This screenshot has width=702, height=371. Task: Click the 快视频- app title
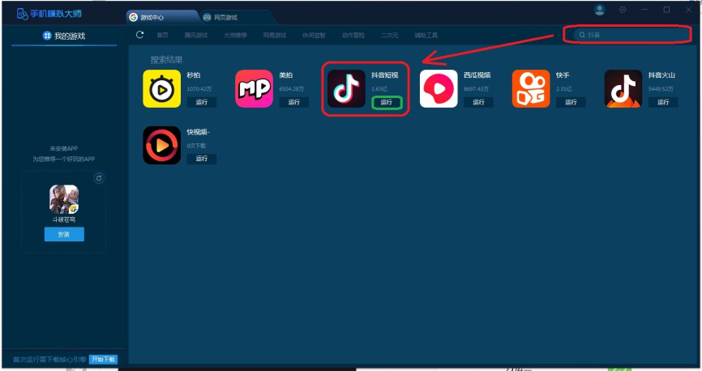198,132
